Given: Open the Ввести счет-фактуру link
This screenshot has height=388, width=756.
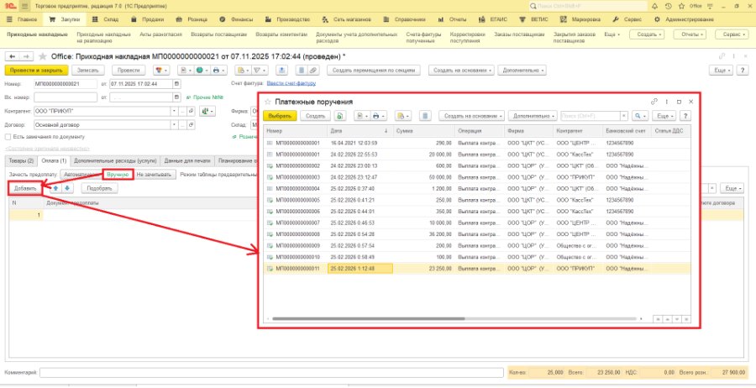Looking at the screenshot, I should tap(291, 83).
